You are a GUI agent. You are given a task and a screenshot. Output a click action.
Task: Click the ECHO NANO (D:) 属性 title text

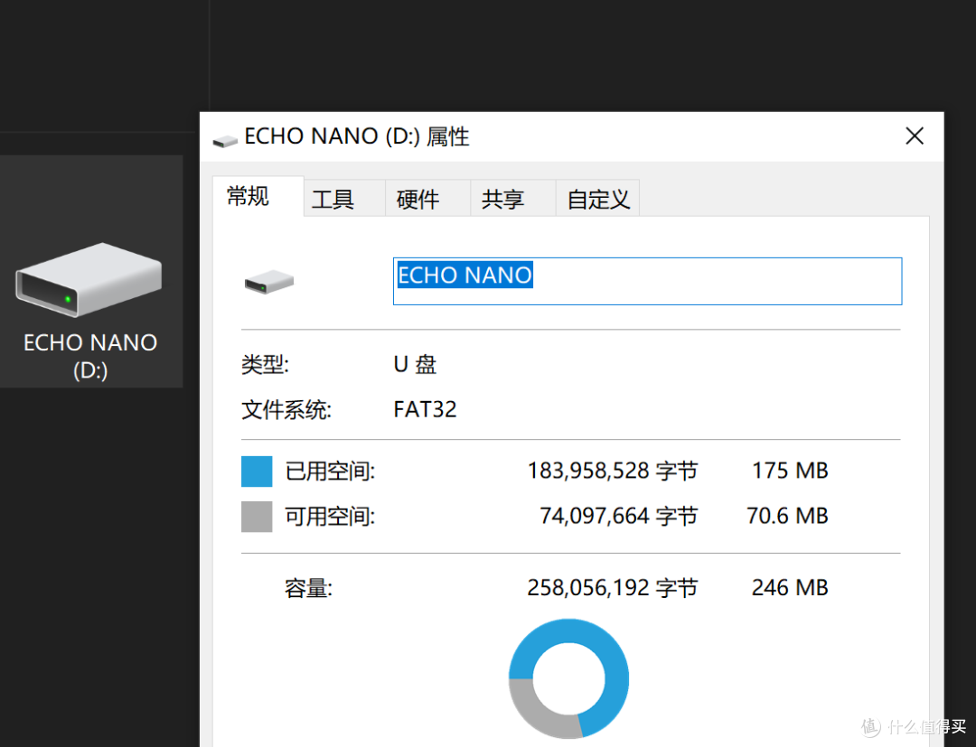click(x=357, y=136)
